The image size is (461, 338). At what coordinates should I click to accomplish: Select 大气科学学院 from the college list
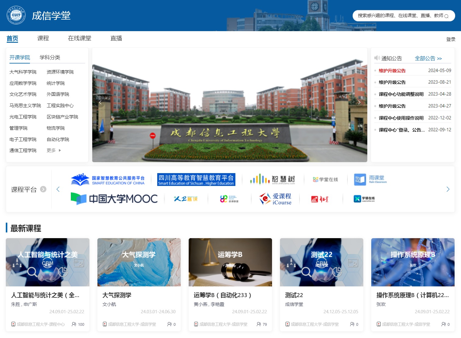[23, 72]
